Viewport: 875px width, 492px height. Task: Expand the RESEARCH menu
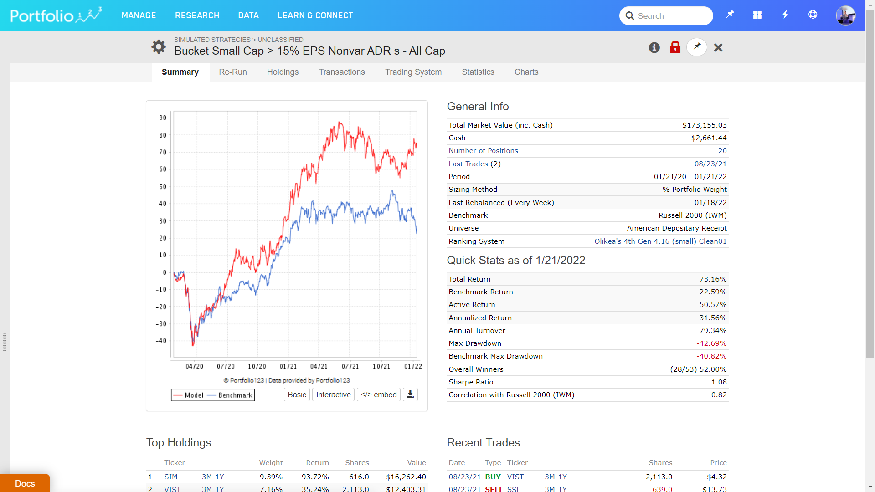pos(197,15)
